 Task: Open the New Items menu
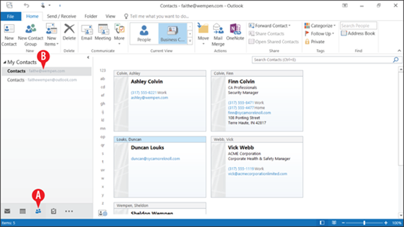click(x=51, y=35)
